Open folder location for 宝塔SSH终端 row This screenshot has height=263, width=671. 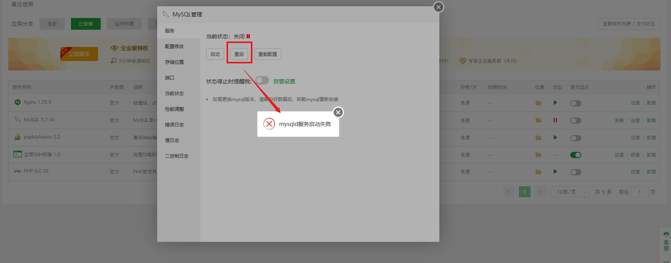pos(538,155)
